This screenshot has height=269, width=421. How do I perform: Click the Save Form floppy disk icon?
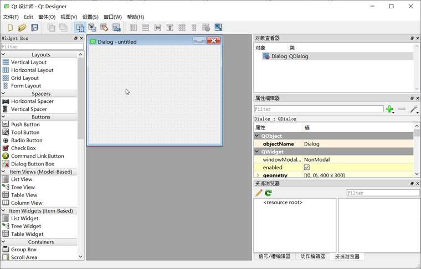(34, 27)
